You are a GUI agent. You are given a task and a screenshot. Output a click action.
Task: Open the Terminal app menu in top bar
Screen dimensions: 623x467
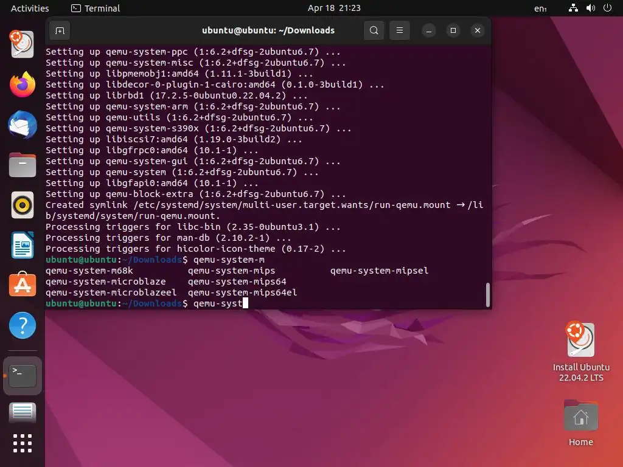(96, 9)
